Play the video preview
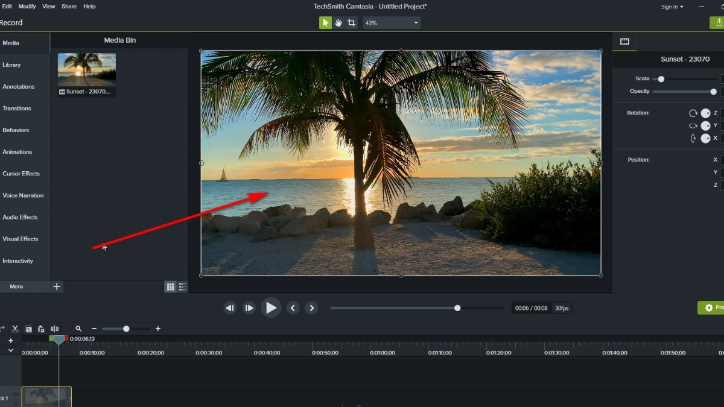This screenshot has height=407, width=724. point(271,308)
